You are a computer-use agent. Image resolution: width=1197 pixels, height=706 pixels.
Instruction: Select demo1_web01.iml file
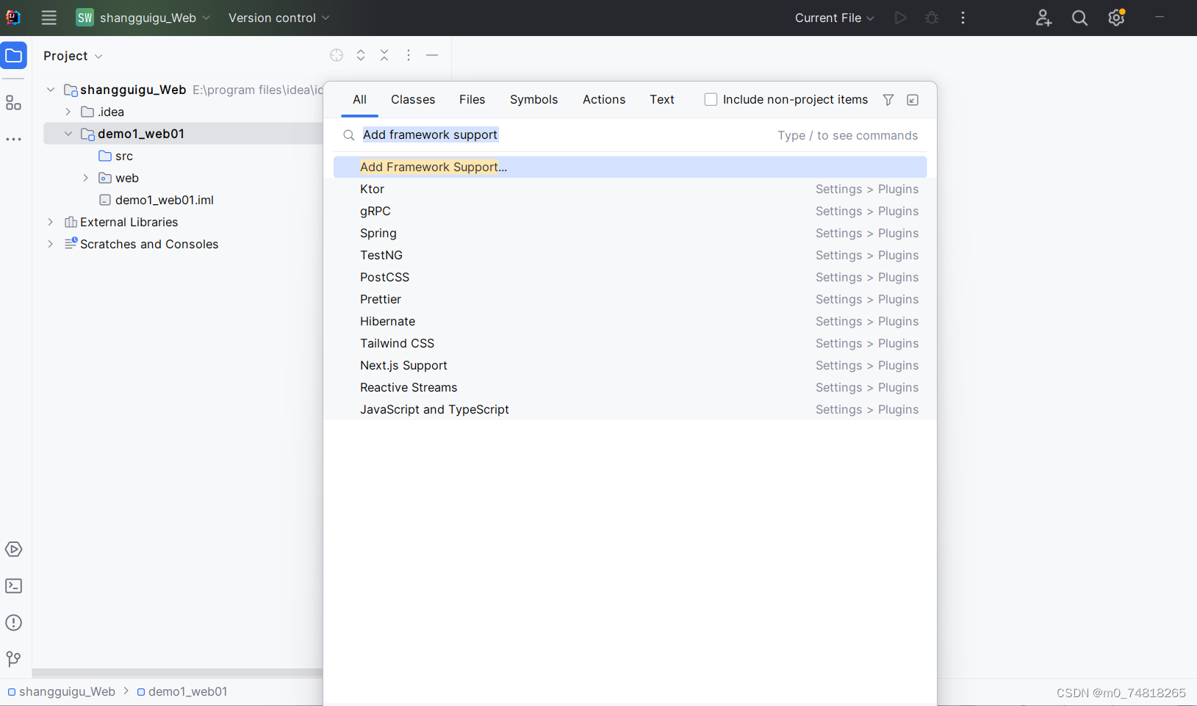[157, 200]
